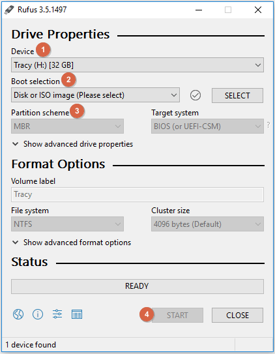Expand Show advanced format options
275x354 pixels.
tap(72, 243)
